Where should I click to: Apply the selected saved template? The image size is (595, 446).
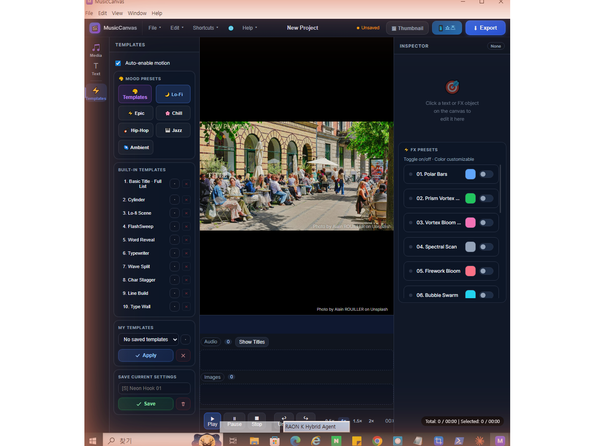(146, 355)
